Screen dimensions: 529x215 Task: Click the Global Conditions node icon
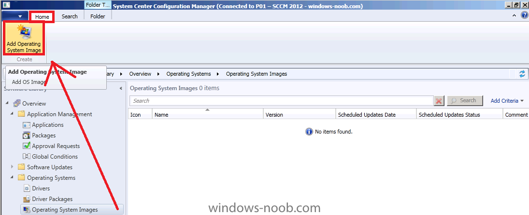[x=27, y=157]
